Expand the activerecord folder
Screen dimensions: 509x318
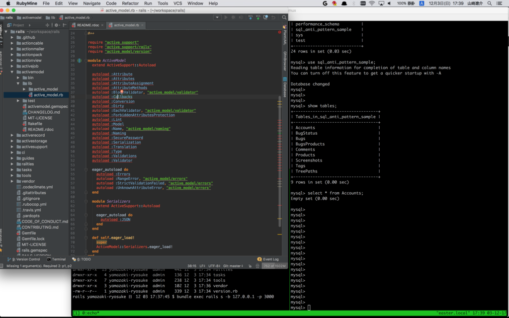12,135
